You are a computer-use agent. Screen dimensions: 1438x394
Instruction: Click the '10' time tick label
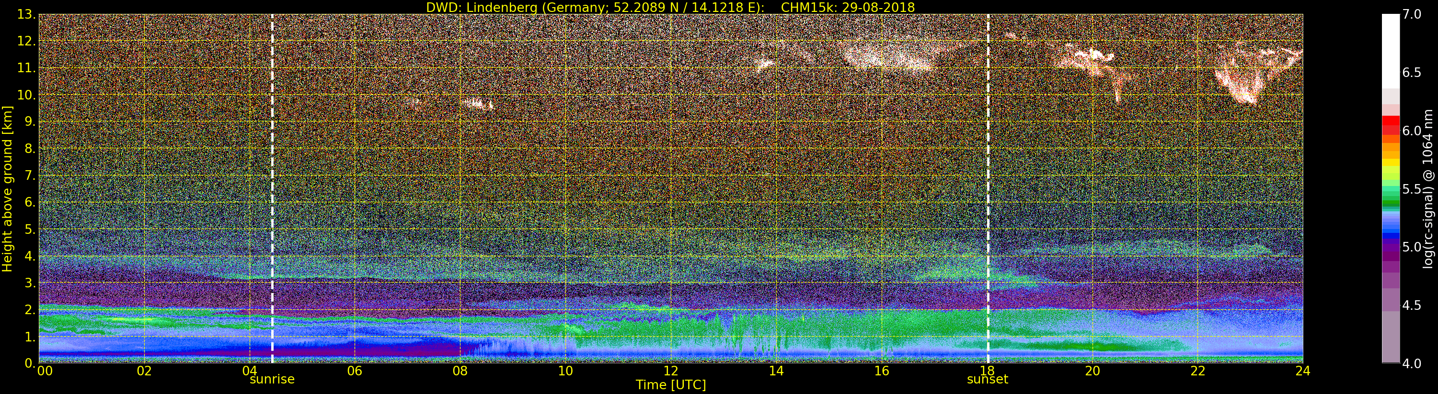coord(565,371)
